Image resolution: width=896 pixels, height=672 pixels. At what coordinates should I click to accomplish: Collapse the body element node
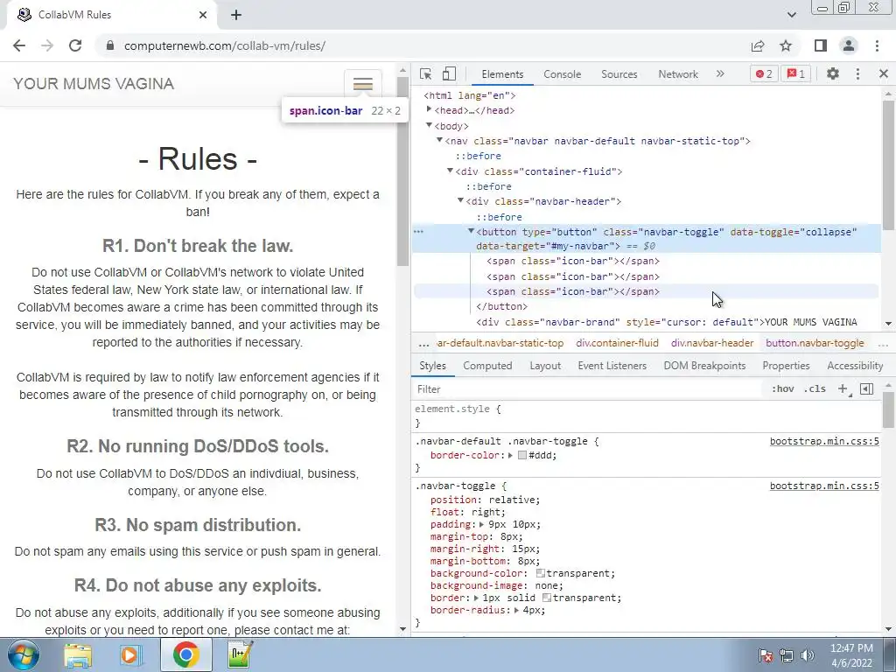pyautogui.click(x=429, y=125)
